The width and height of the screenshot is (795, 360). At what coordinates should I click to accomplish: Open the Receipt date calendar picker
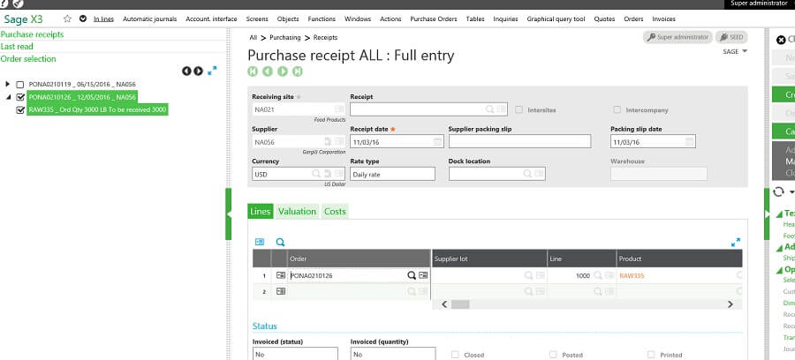pyautogui.click(x=438, y=141)
